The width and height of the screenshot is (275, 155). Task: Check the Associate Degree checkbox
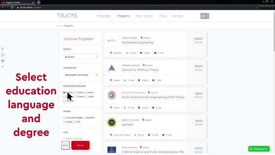coord(64,118)
